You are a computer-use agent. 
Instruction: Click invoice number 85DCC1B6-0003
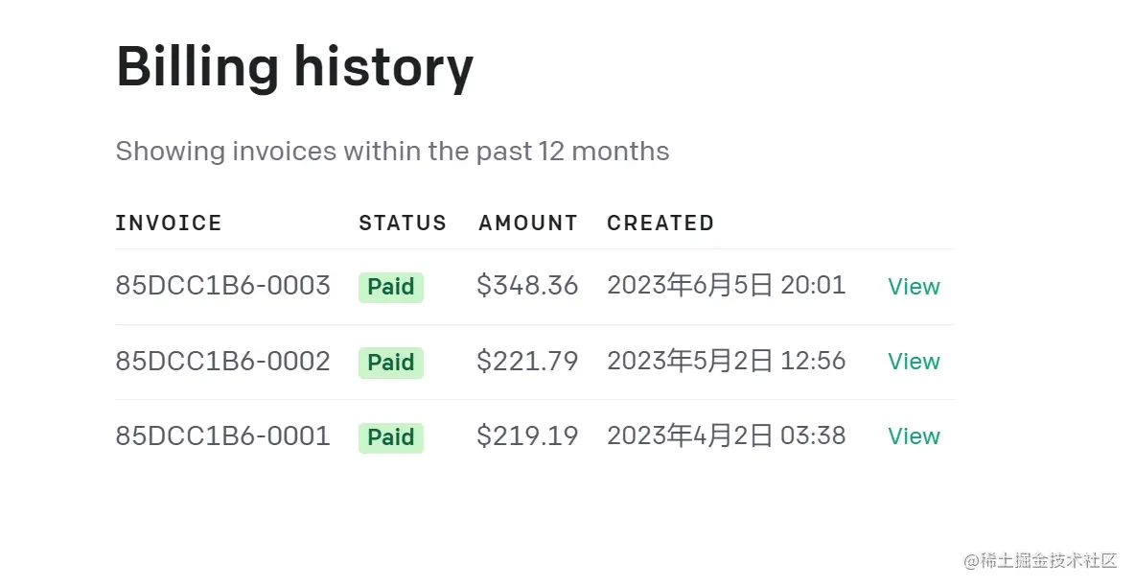pos(222,286)
